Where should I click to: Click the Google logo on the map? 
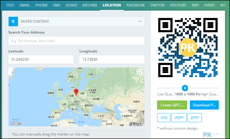pyautogui.click(x=16, y=124)
